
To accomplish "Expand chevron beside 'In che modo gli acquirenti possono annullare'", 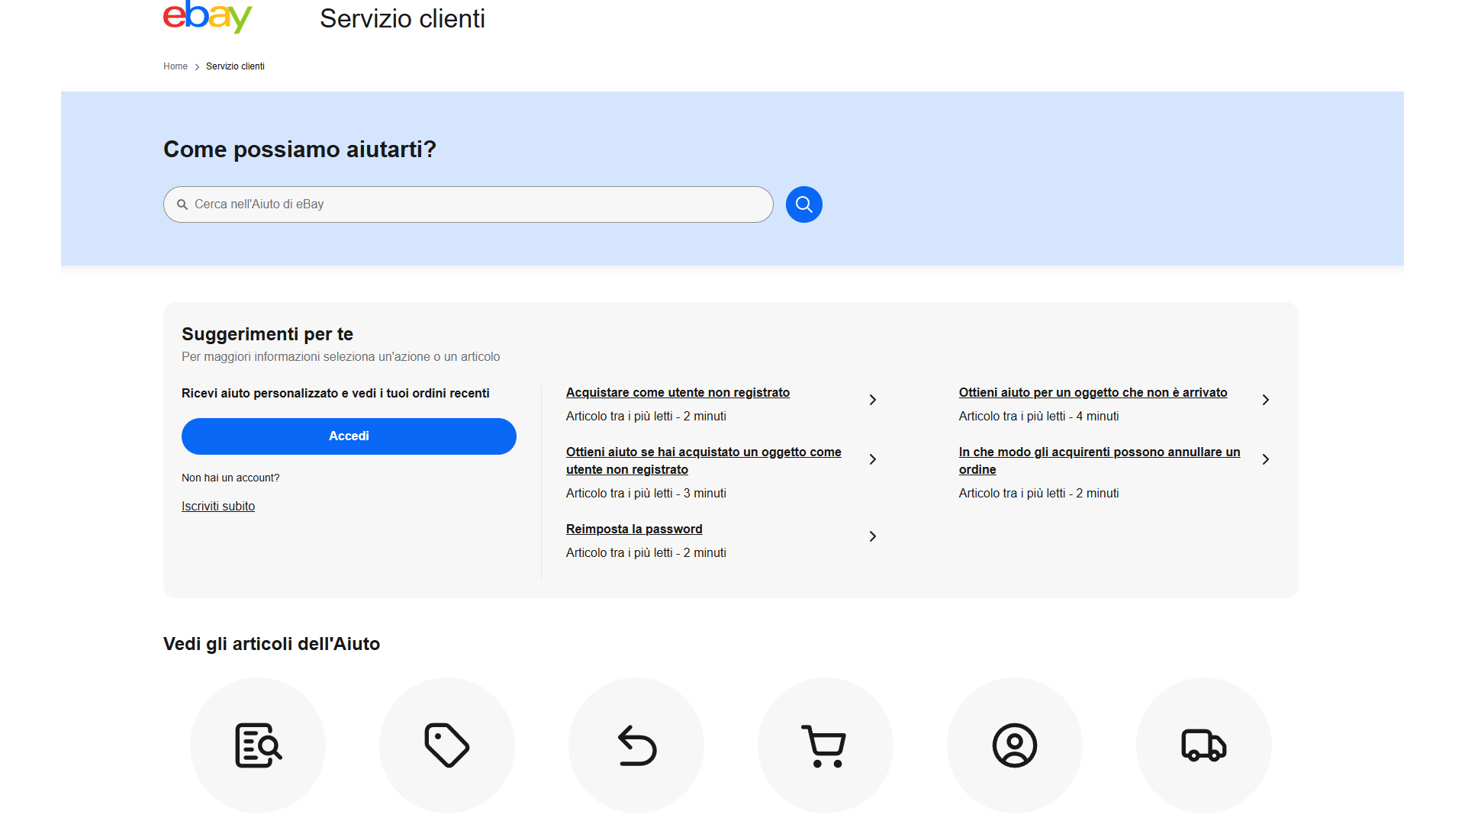I will tap(1266, 459).
